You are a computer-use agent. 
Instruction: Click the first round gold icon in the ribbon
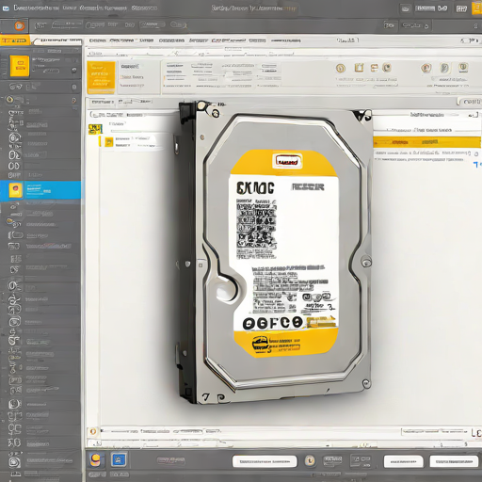(341, 68)
